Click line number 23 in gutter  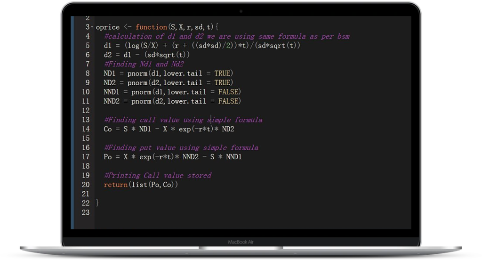pos(86,212)
